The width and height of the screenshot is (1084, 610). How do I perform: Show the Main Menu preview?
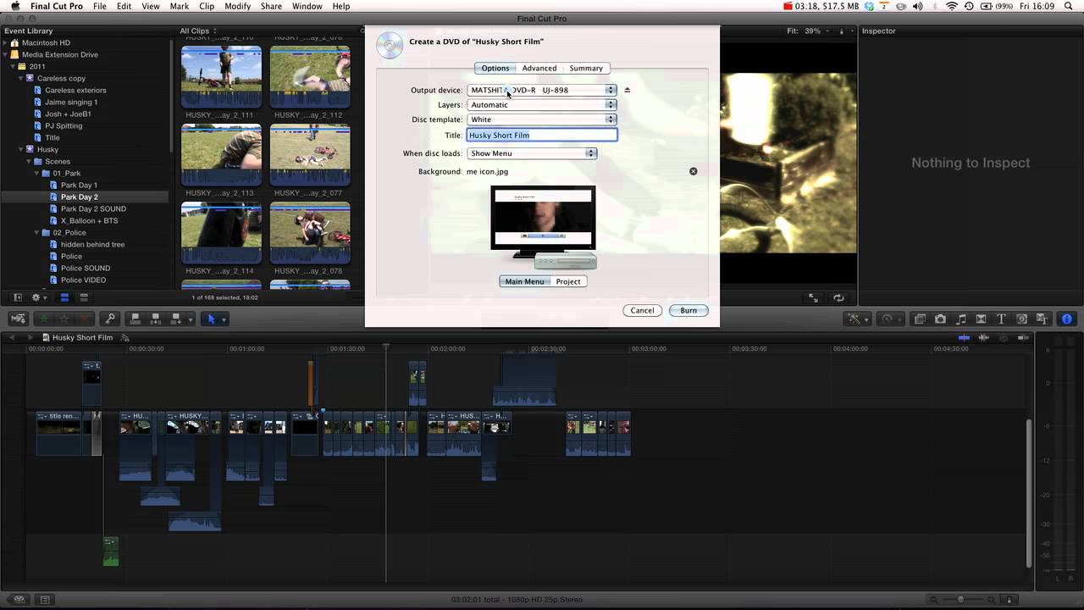point(524,281)
